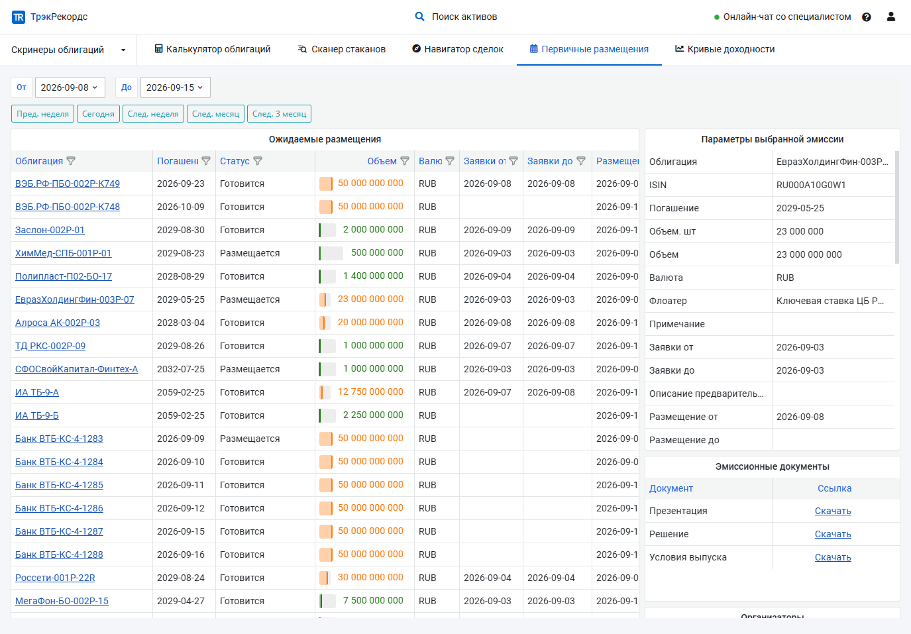Click Онлайн-чат со специалистом
Image resolution: width=911 pixels, height=634 pixels.
(782, 17)
